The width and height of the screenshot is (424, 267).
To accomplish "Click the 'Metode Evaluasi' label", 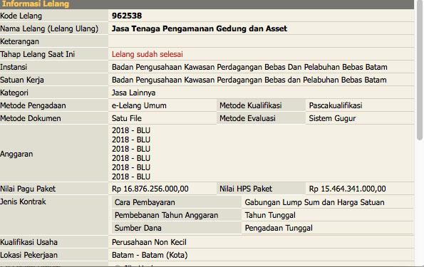I will (x=247, y=118).
